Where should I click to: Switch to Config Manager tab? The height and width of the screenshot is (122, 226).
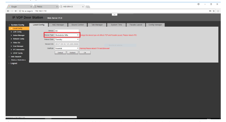pos(155,25)
